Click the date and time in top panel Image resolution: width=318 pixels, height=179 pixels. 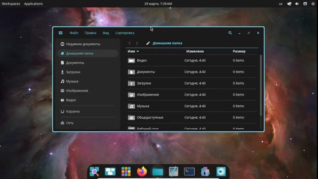(x=158, y=3)
